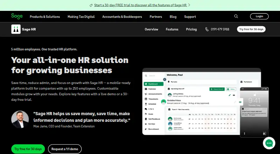Go to the Blog page
Screen dimensions: 280x154
pyautogui.click(x=173, y=16)
